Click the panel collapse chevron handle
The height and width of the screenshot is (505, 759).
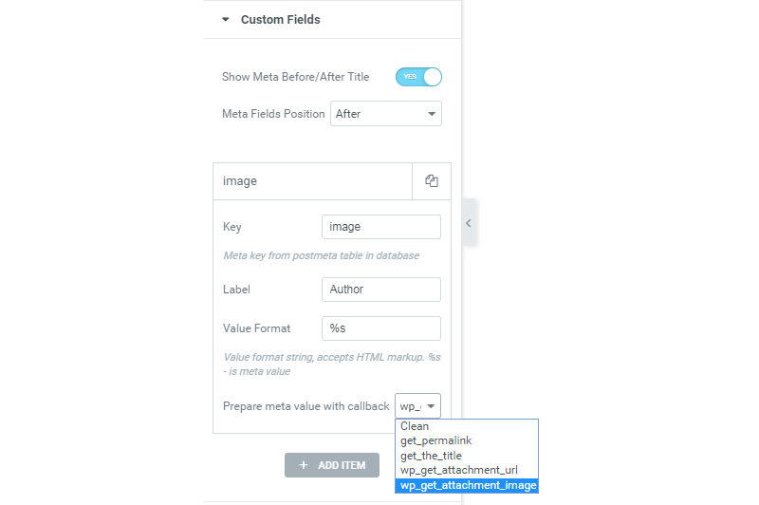[469, 223]
